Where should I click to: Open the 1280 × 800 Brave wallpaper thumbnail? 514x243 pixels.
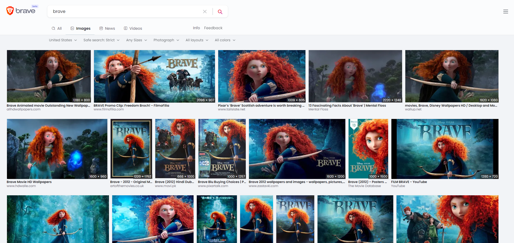point(49,76)
